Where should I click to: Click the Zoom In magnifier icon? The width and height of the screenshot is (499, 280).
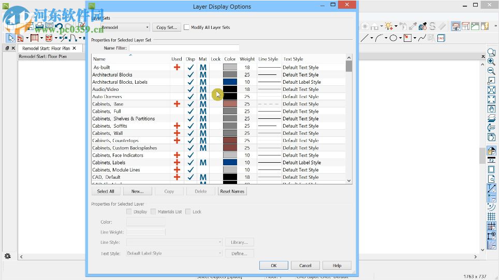[x=491, y=61]
